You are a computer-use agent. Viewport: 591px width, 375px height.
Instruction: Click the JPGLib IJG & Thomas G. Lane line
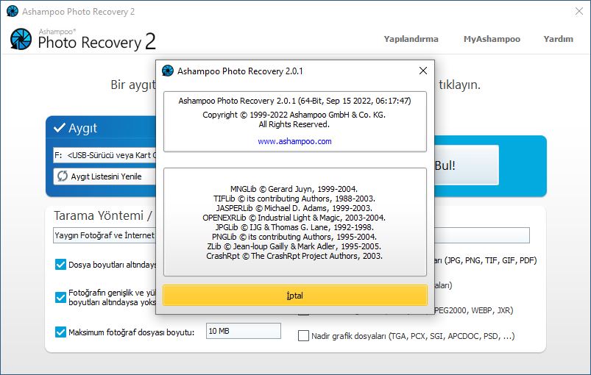(x=294, y=227)
